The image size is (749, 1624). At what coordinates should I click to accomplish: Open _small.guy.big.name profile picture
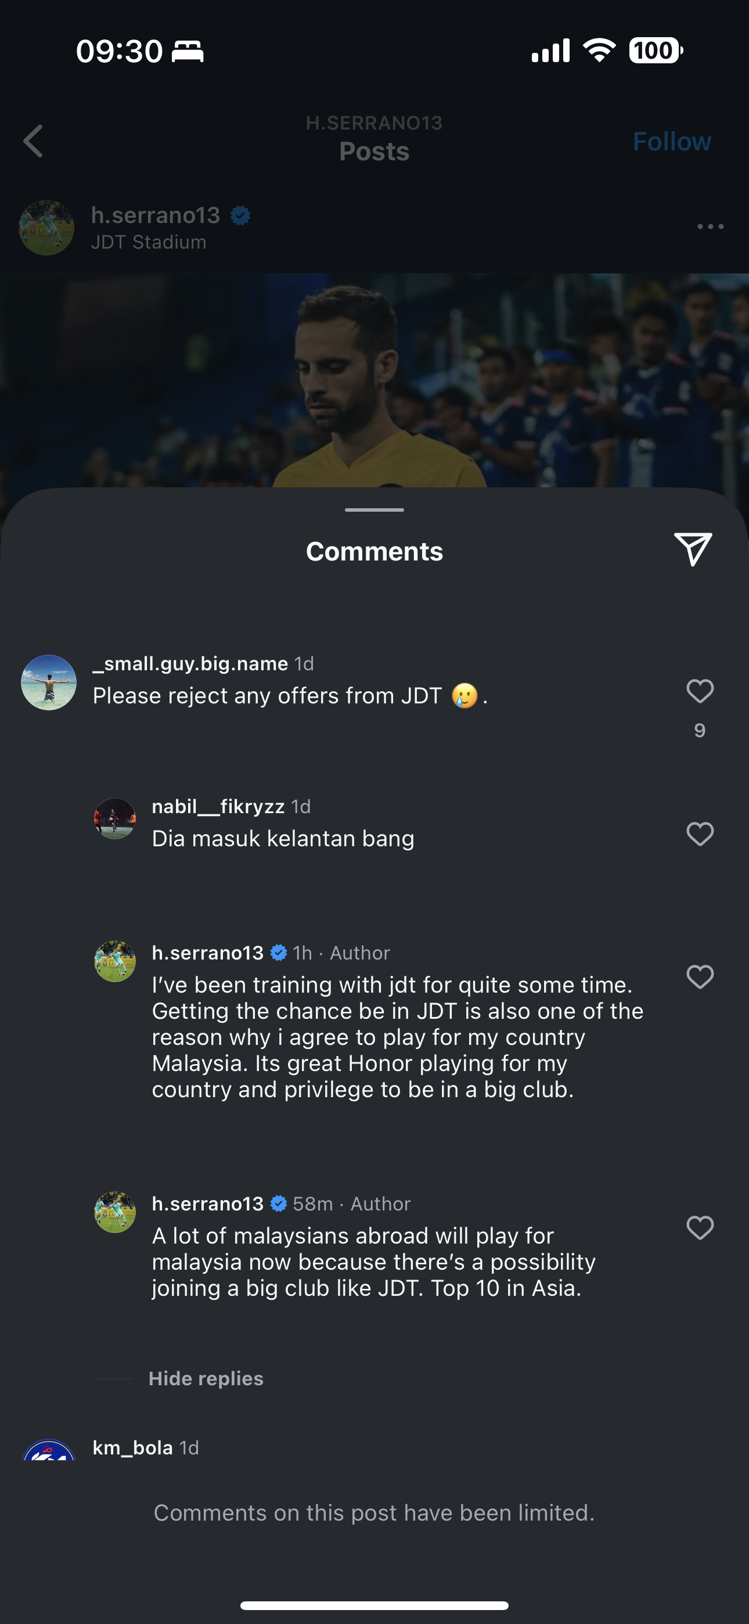click(49, 682)
